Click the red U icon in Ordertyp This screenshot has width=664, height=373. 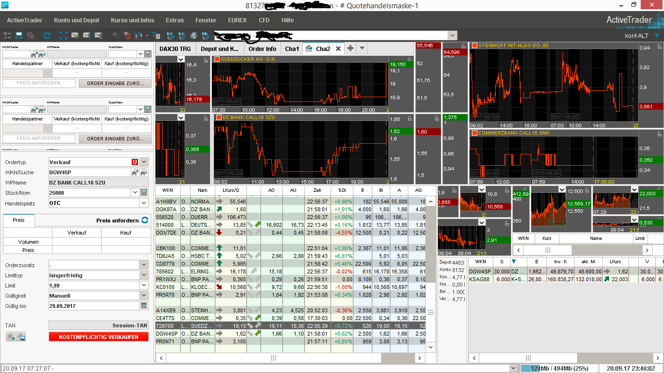tap(135, 162)
